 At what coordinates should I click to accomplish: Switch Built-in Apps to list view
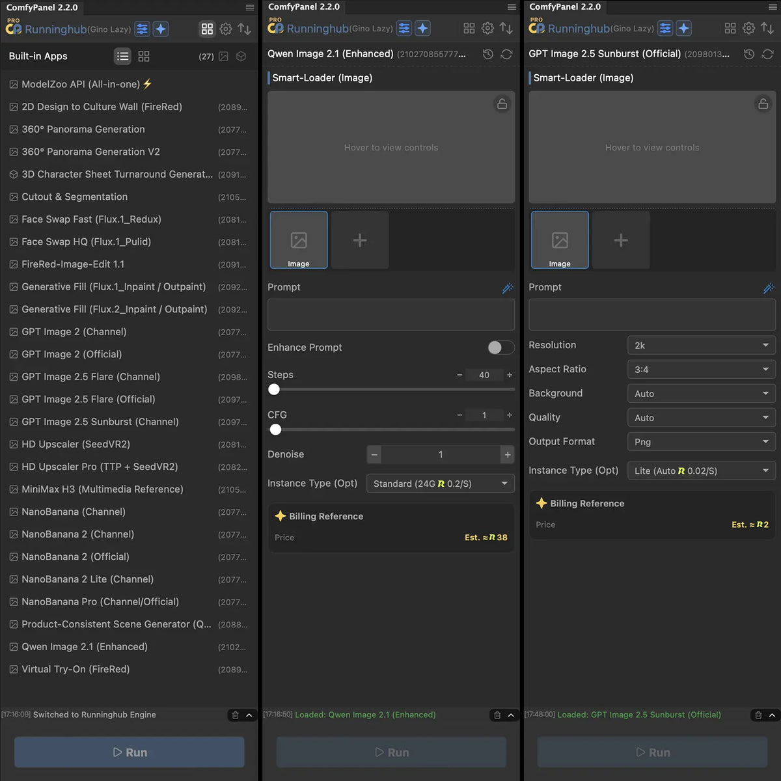(x=122, y=57)
